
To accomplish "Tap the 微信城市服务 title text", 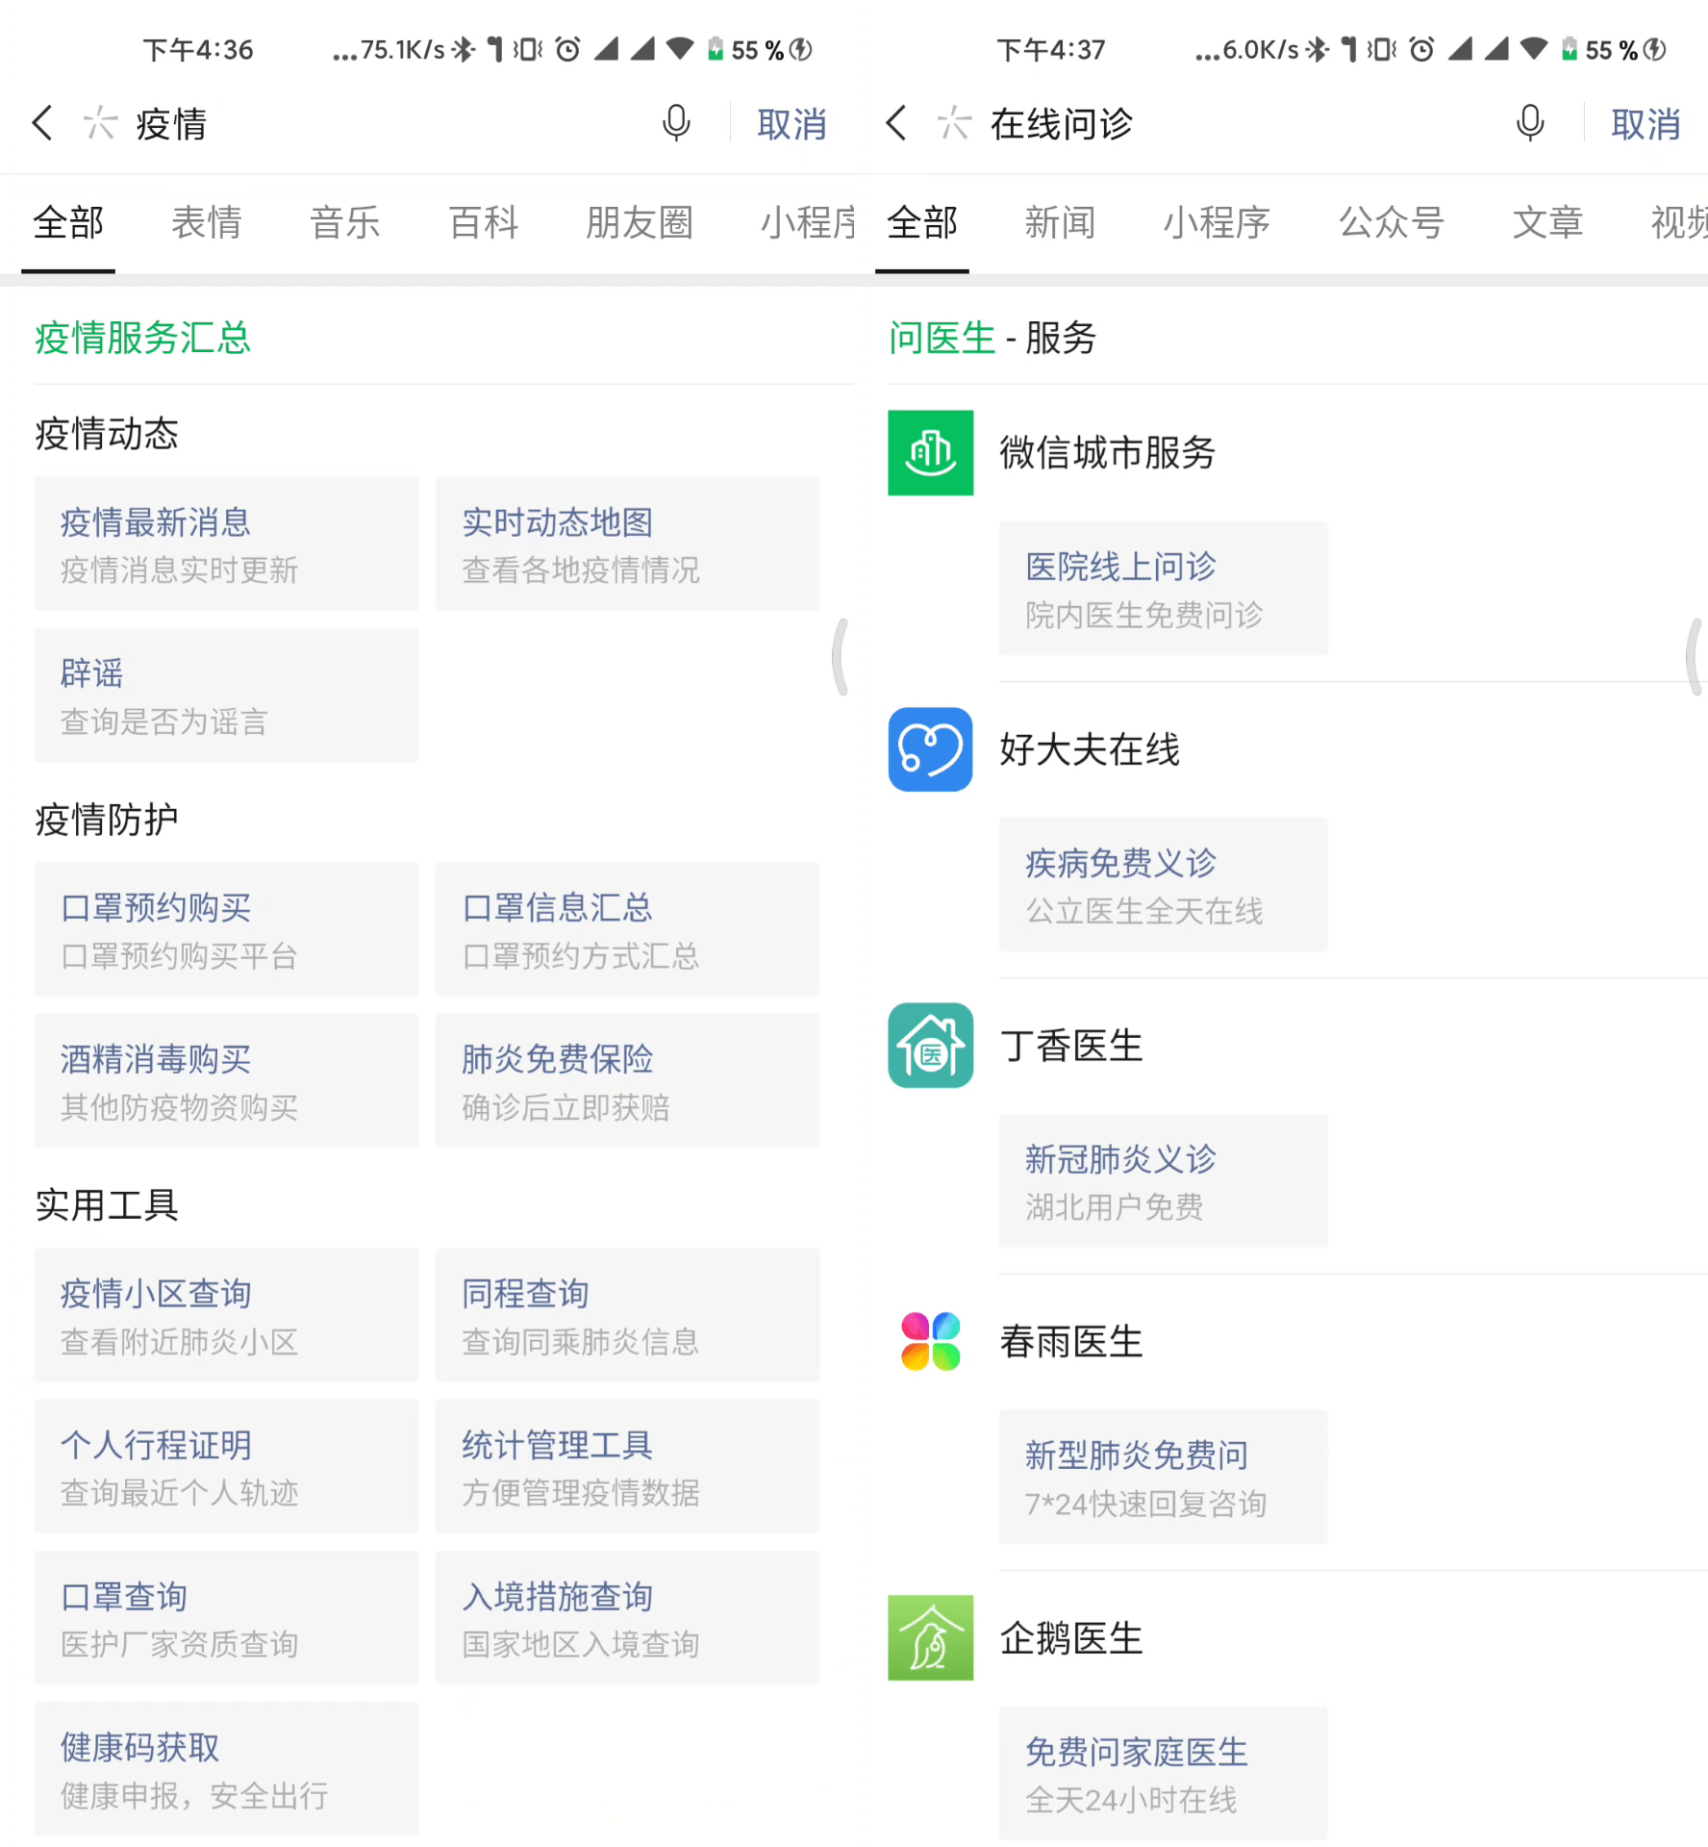I will point(1108,453).
